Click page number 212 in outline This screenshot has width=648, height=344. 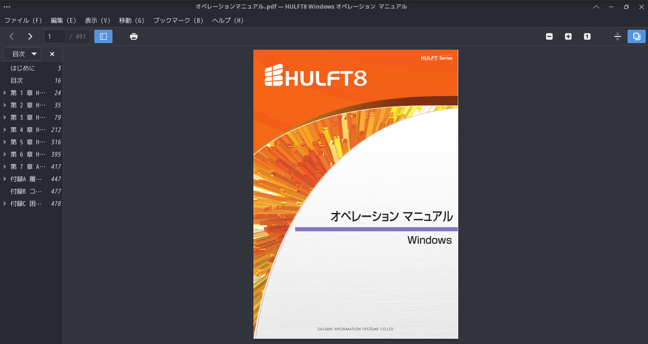(56, 130)
